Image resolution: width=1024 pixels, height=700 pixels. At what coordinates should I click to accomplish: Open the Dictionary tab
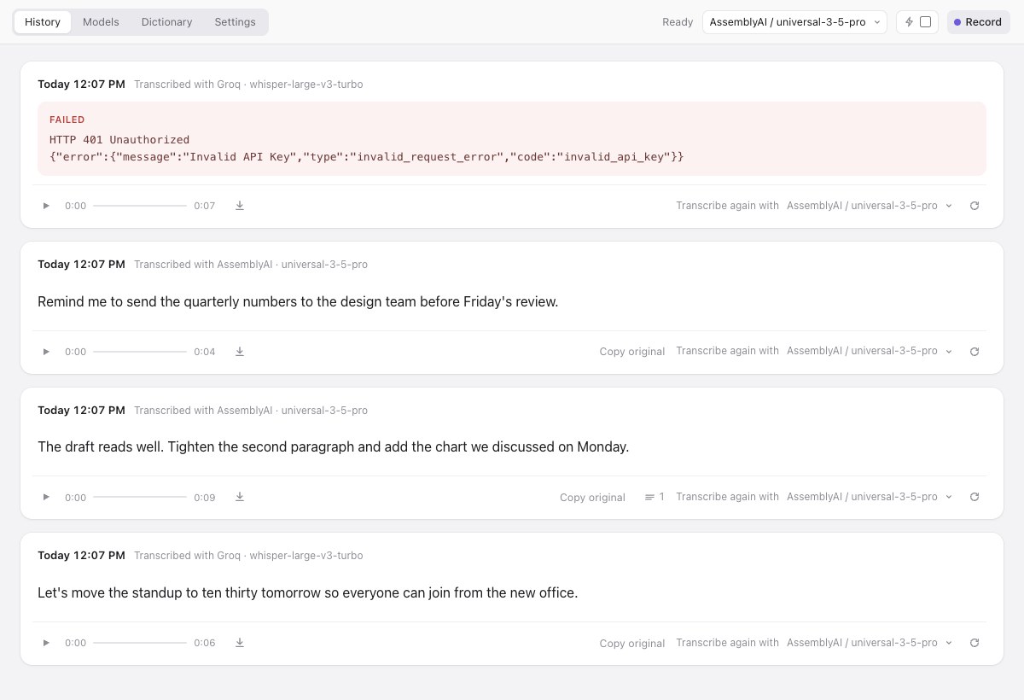click(166, 22)
